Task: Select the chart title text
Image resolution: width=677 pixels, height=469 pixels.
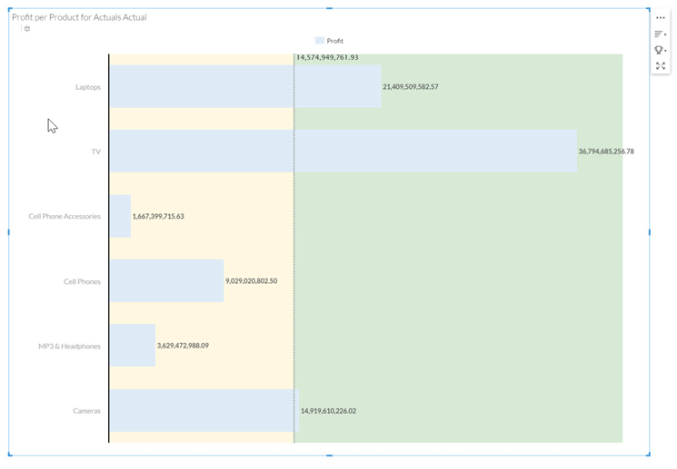Action: (79, 17)
